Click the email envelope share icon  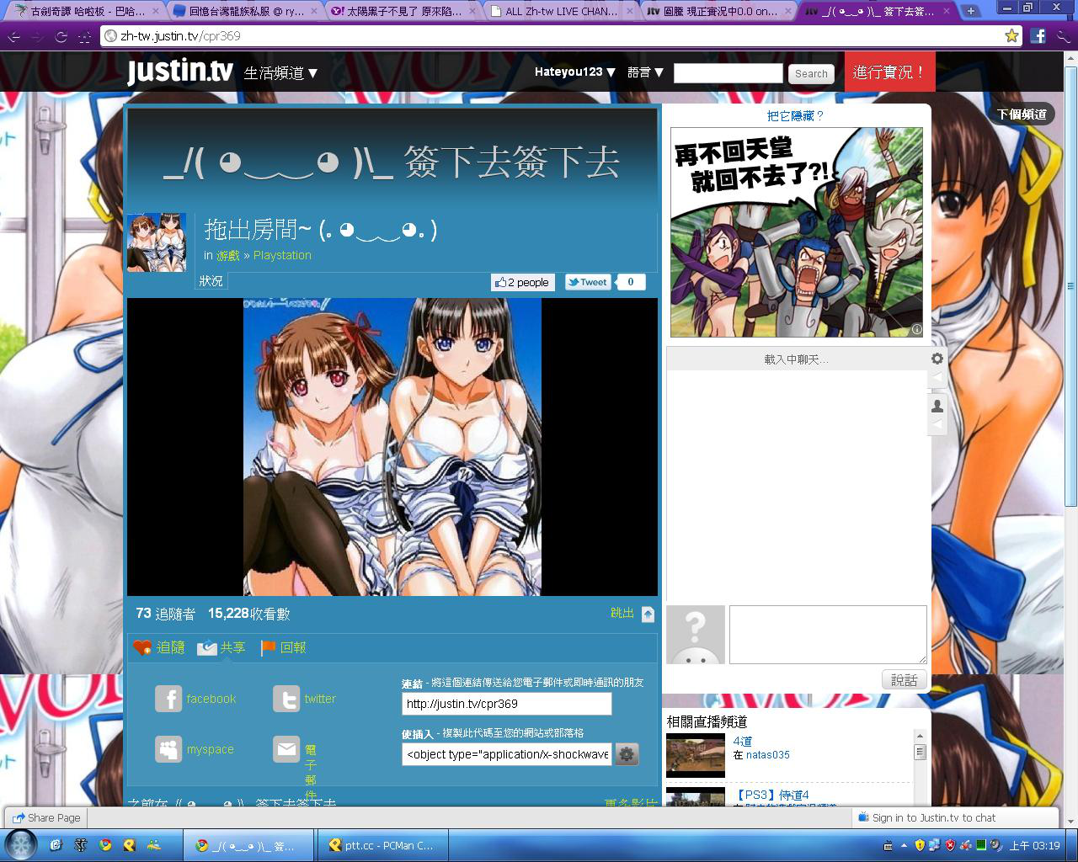point(286,749)
